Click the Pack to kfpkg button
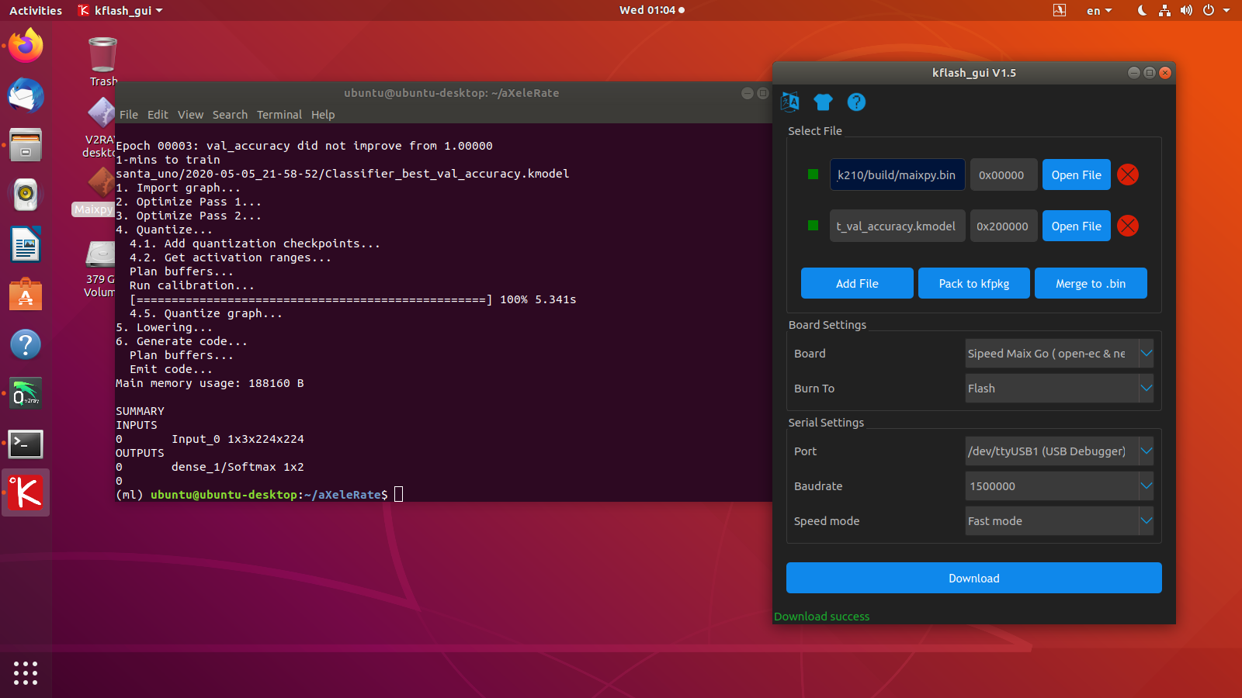The width and height of the screenshot is (1242, 698). click(x=973, y=283)
